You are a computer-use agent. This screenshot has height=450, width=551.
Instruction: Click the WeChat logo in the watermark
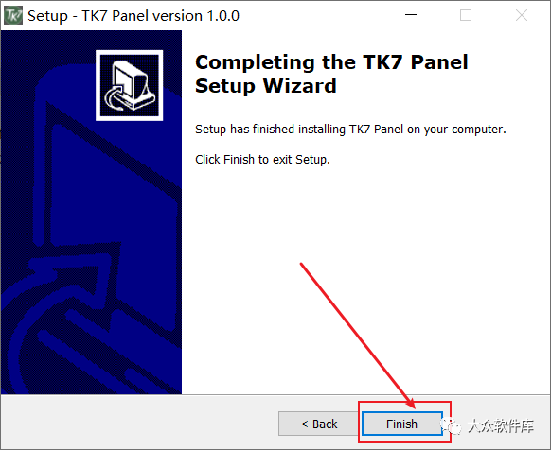[x=452, y=425]
